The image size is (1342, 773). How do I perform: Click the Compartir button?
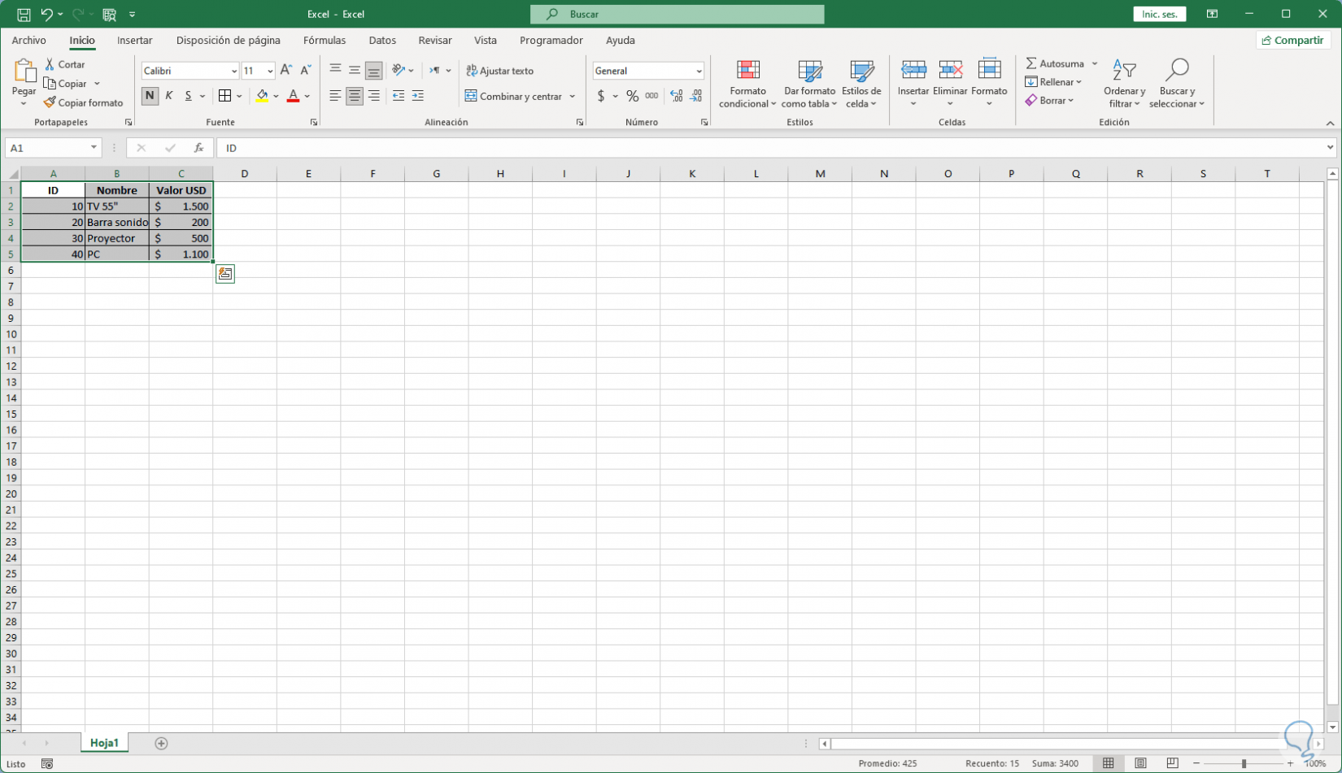tap(1292, 40)
